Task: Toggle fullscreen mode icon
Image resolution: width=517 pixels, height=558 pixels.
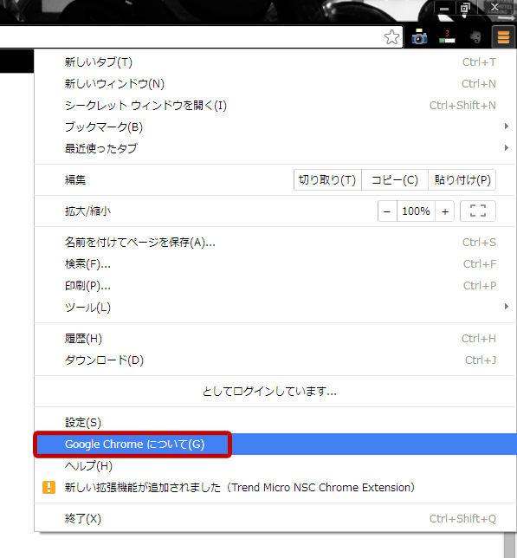Action: 477,211
